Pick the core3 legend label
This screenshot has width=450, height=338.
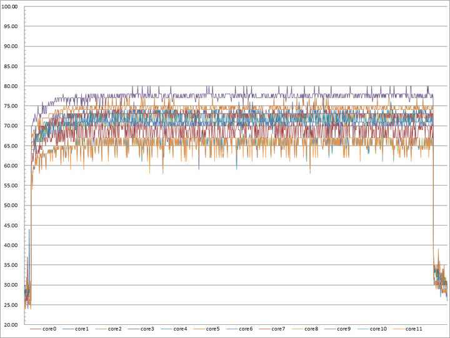coord(147,329)
